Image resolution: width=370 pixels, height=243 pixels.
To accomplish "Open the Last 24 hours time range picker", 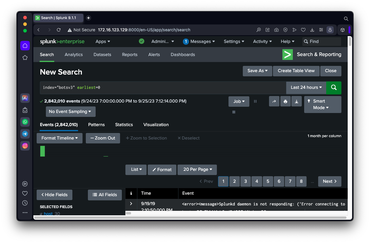I will (x=306, y=87).
